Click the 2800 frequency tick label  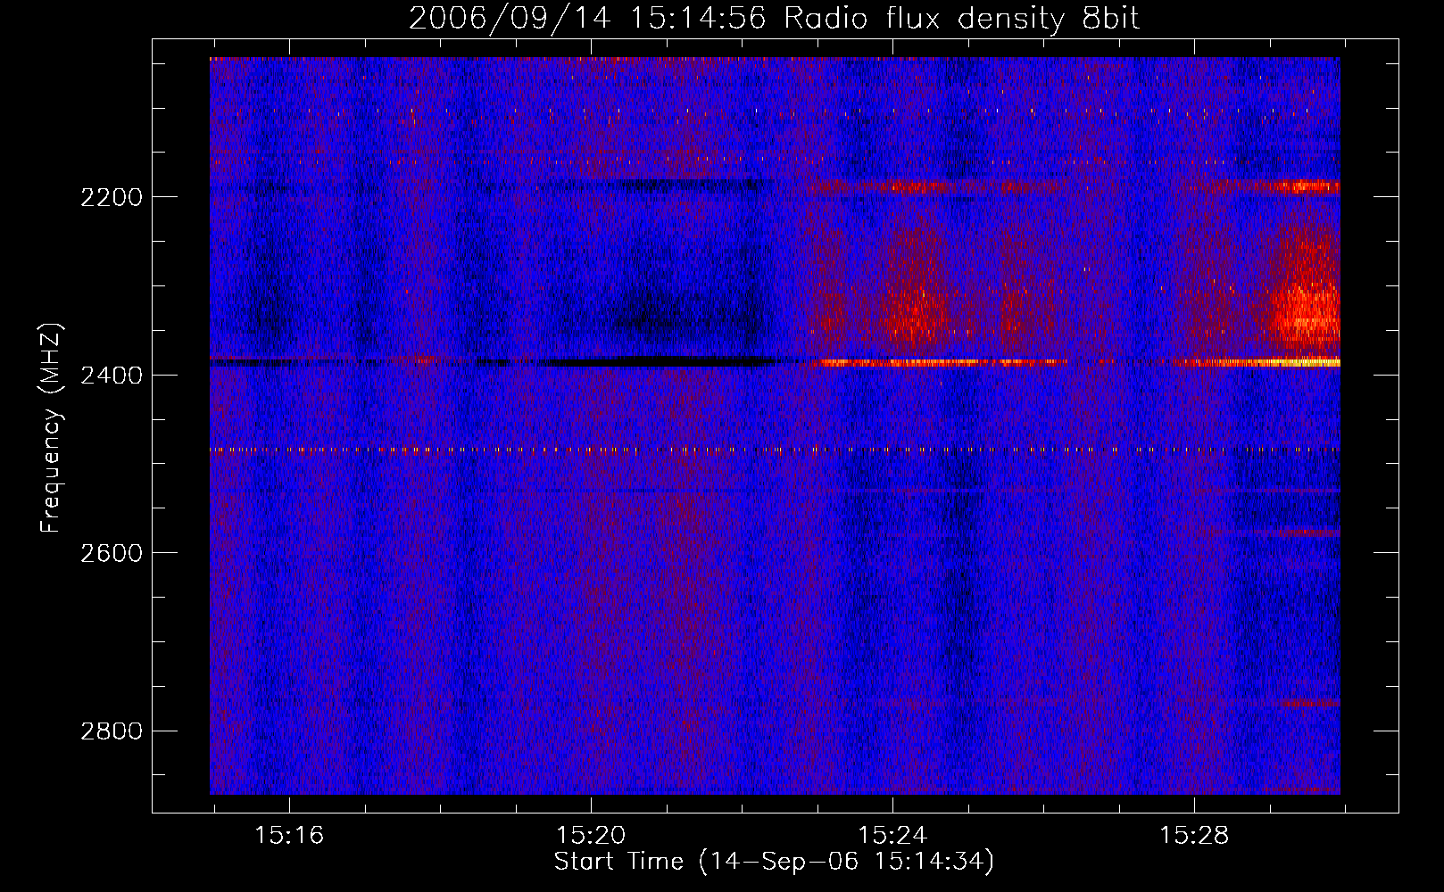112,731
